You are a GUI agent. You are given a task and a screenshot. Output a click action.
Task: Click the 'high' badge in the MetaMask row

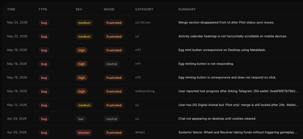coord(82,50)
